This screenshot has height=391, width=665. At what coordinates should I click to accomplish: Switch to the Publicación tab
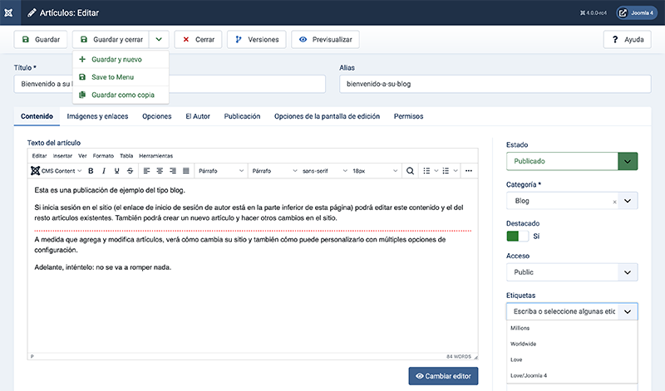tap(242, 116)
